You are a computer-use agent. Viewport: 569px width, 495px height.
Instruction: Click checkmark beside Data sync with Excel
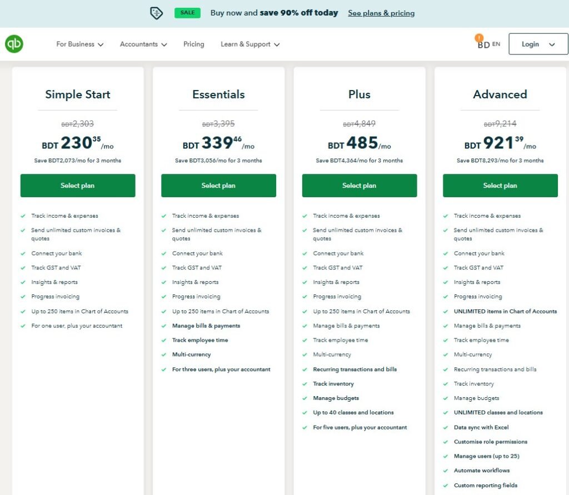[446, 427]
